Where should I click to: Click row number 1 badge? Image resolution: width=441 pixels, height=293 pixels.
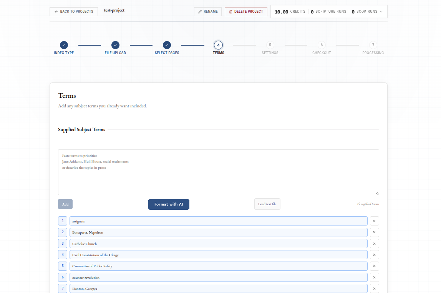[x=63, y=221]
